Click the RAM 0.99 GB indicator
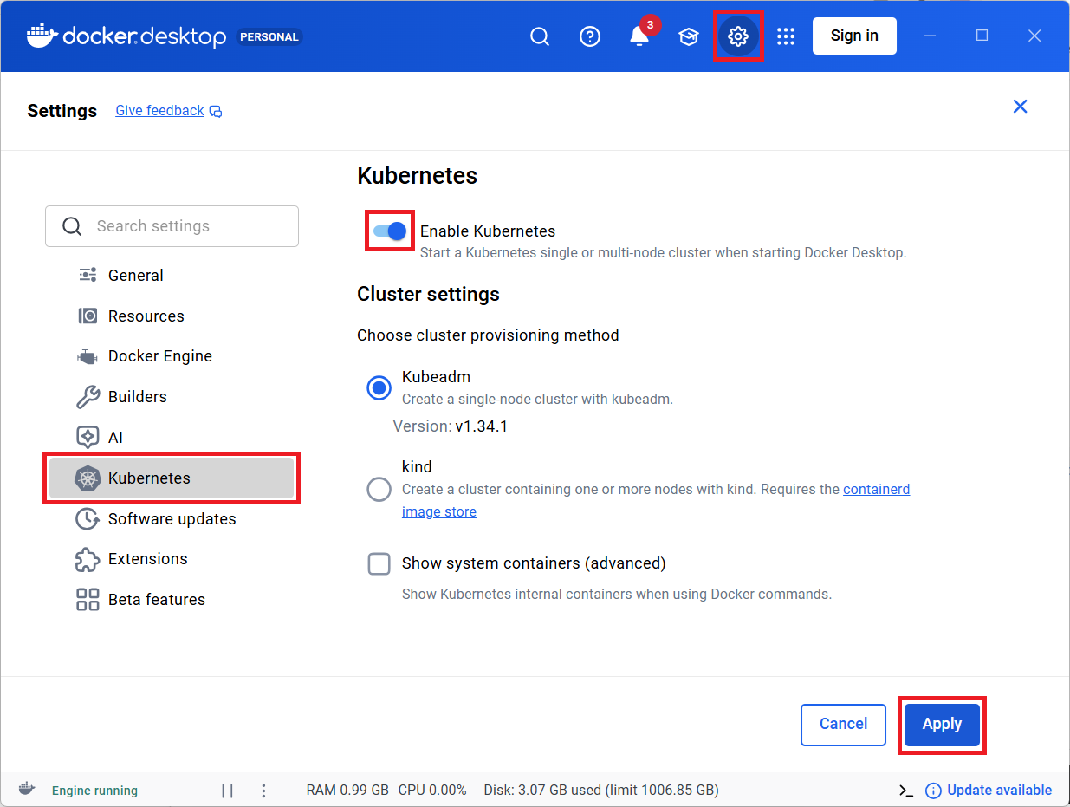 coord(347,791)
